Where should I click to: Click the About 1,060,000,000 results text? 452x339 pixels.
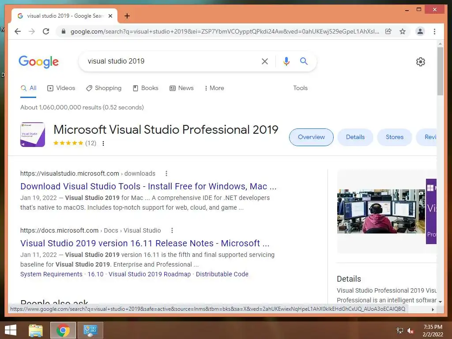tap(82, 108)
